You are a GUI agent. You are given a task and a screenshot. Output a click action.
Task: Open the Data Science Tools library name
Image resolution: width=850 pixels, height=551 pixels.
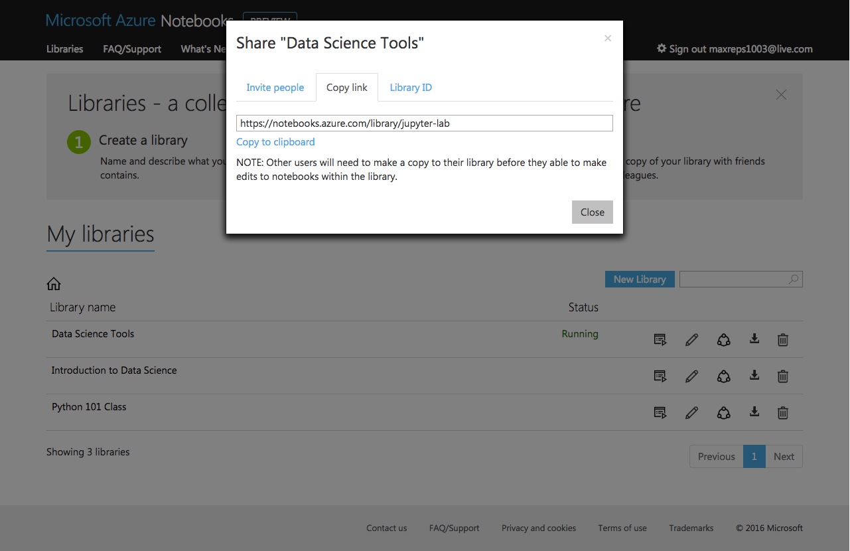pos(93,334)
